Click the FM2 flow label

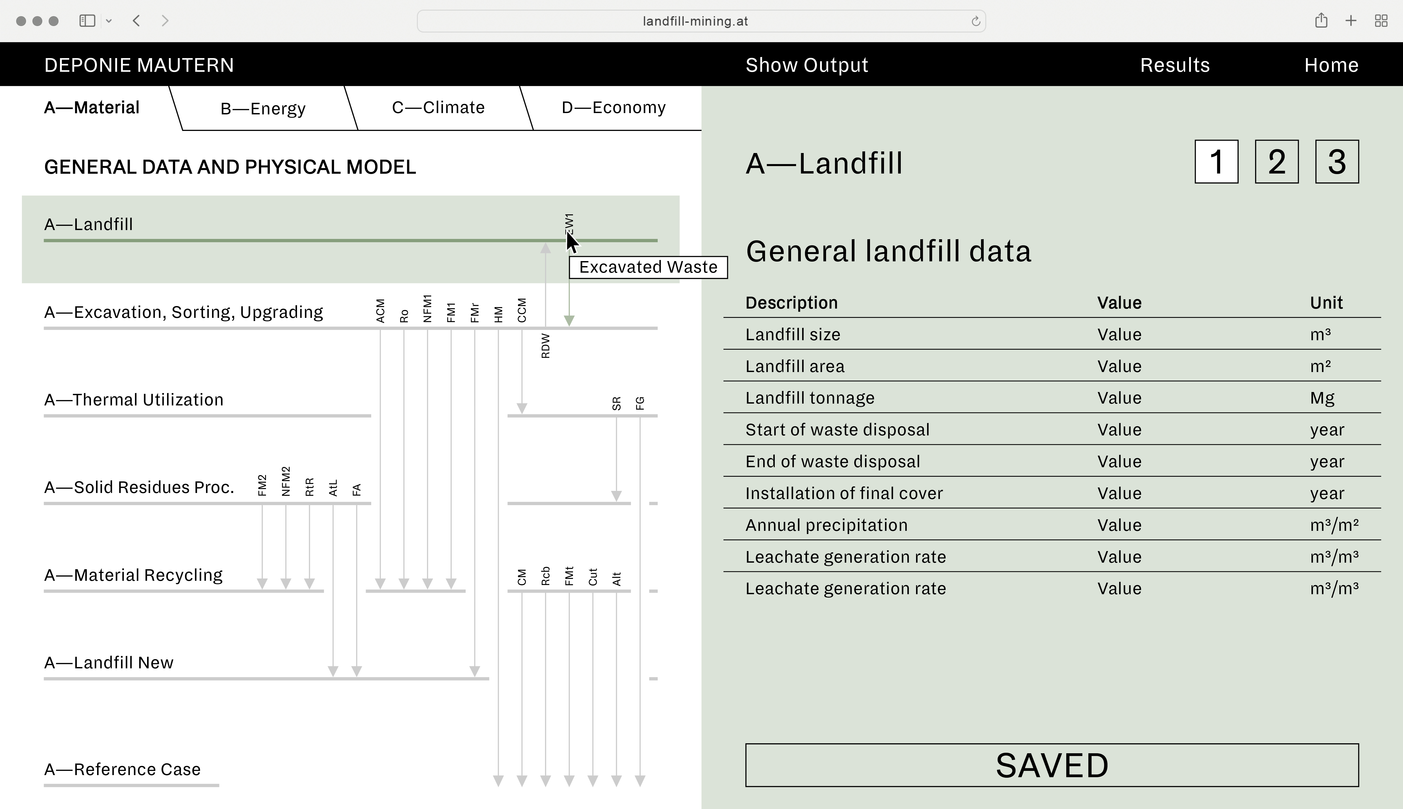point(262,485)
